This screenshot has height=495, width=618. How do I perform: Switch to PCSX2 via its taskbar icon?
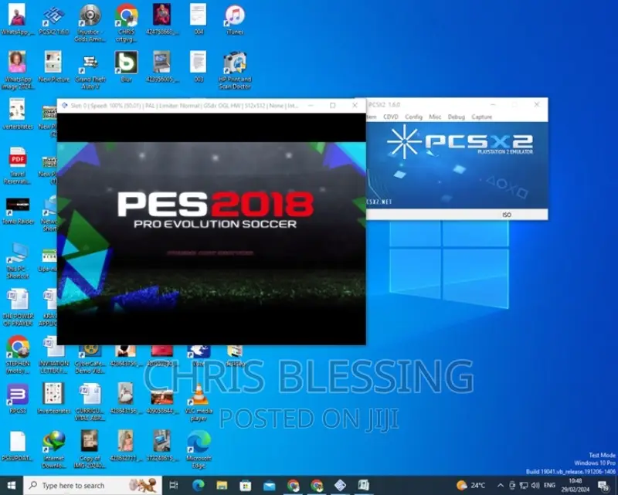coord(340,485)
